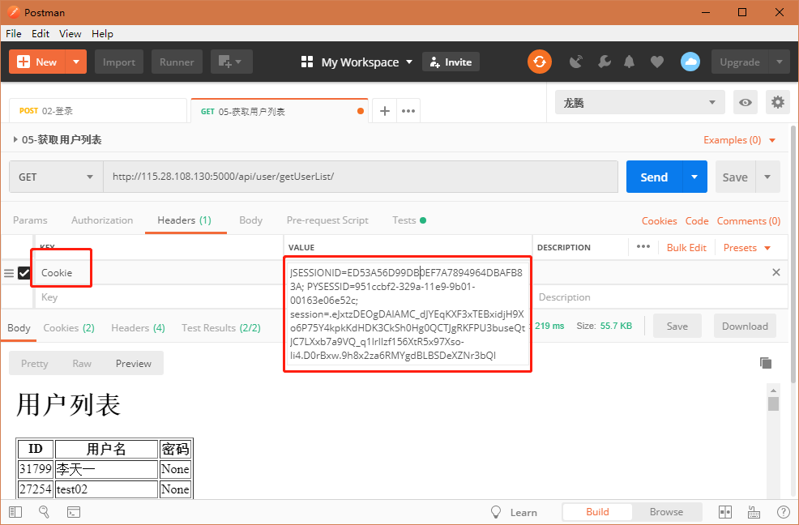Viewport: 799px width, 525px height.
Task: Open the View menu
Action: 70,34
